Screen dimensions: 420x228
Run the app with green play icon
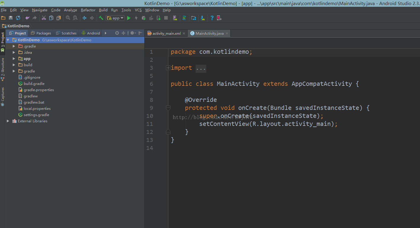pos(129,18)
